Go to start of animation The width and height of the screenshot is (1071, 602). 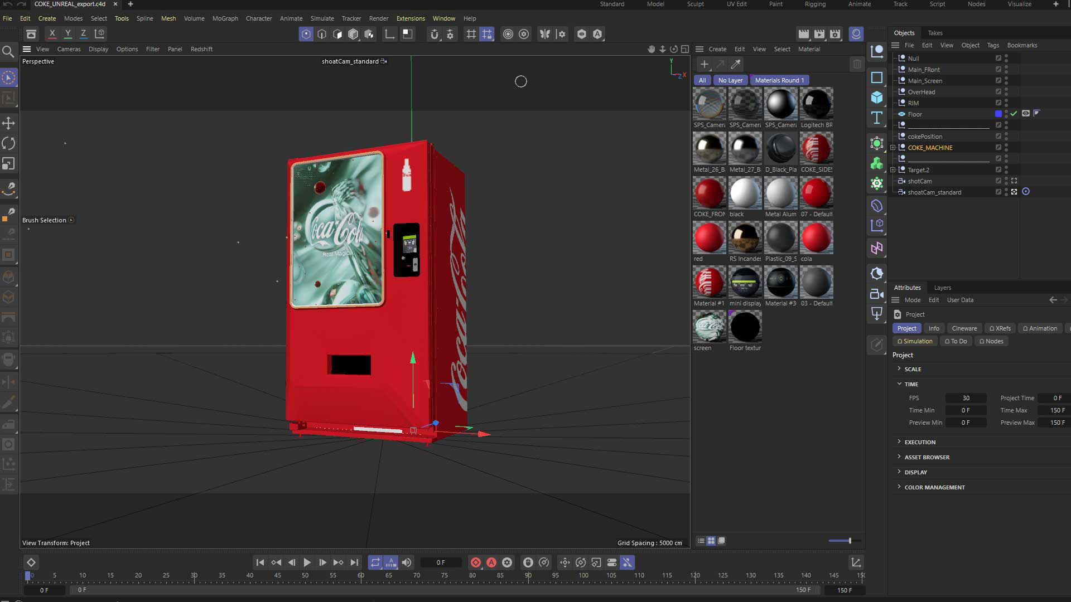click(x=260, y=563)
